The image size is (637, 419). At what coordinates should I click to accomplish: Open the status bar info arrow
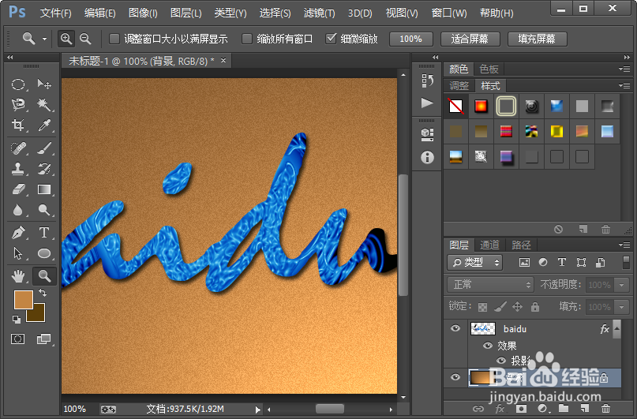click(x=257, y=410)
